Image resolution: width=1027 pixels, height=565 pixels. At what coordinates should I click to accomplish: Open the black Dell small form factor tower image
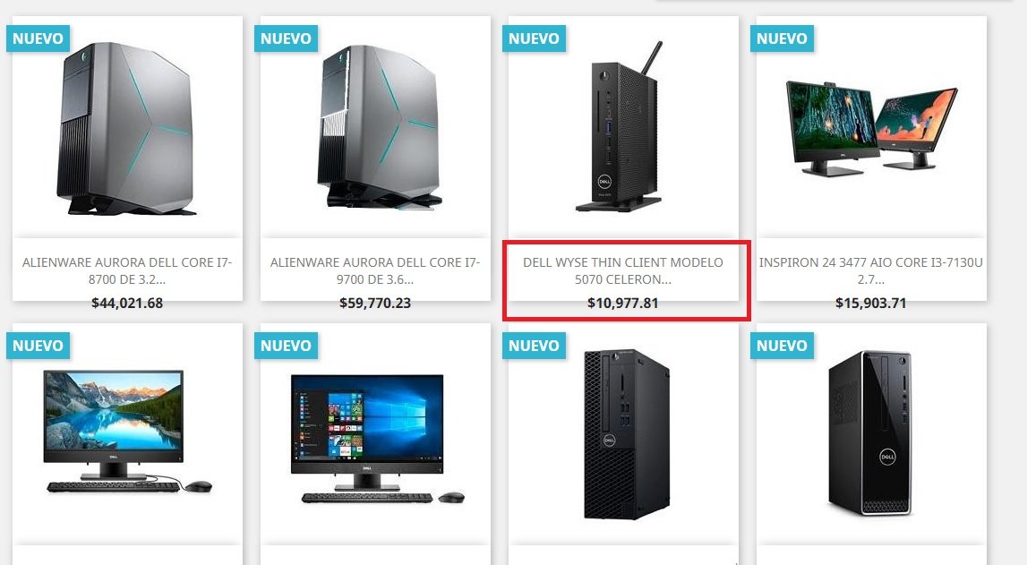626,434
